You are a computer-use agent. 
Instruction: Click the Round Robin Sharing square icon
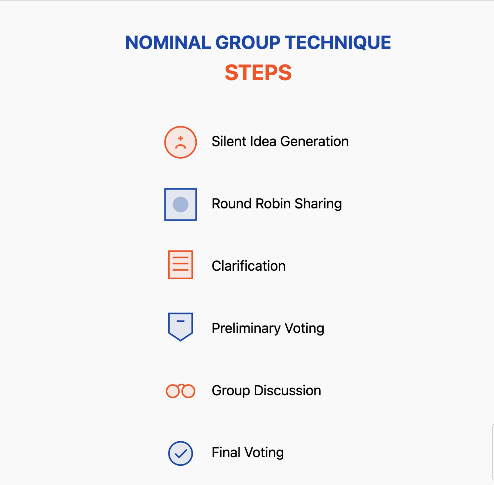pyautogui.click(x=180, y=204)
